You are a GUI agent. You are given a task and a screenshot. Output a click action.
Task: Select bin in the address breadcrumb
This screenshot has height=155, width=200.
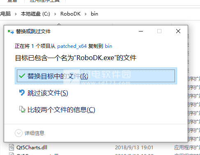click(94, 14)
